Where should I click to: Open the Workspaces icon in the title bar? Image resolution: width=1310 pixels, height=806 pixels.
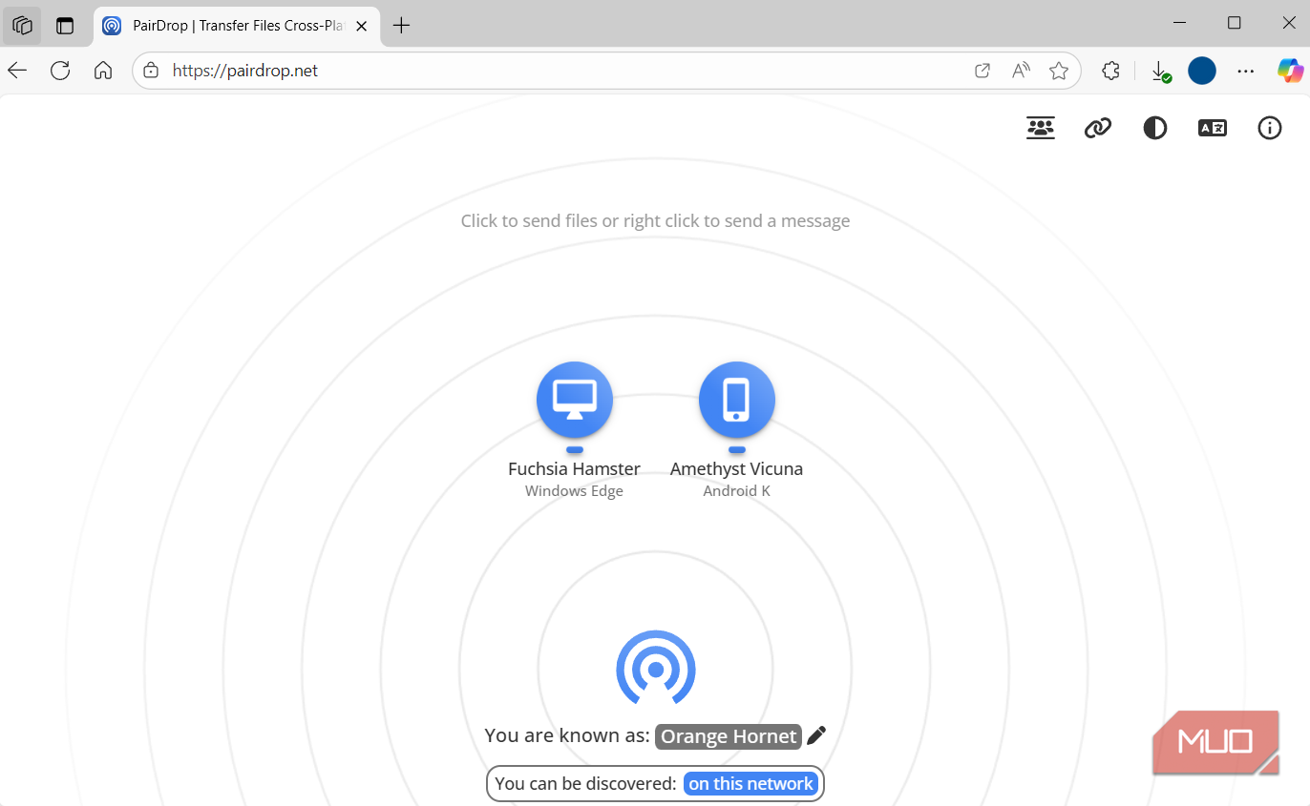tap(22, 26)
